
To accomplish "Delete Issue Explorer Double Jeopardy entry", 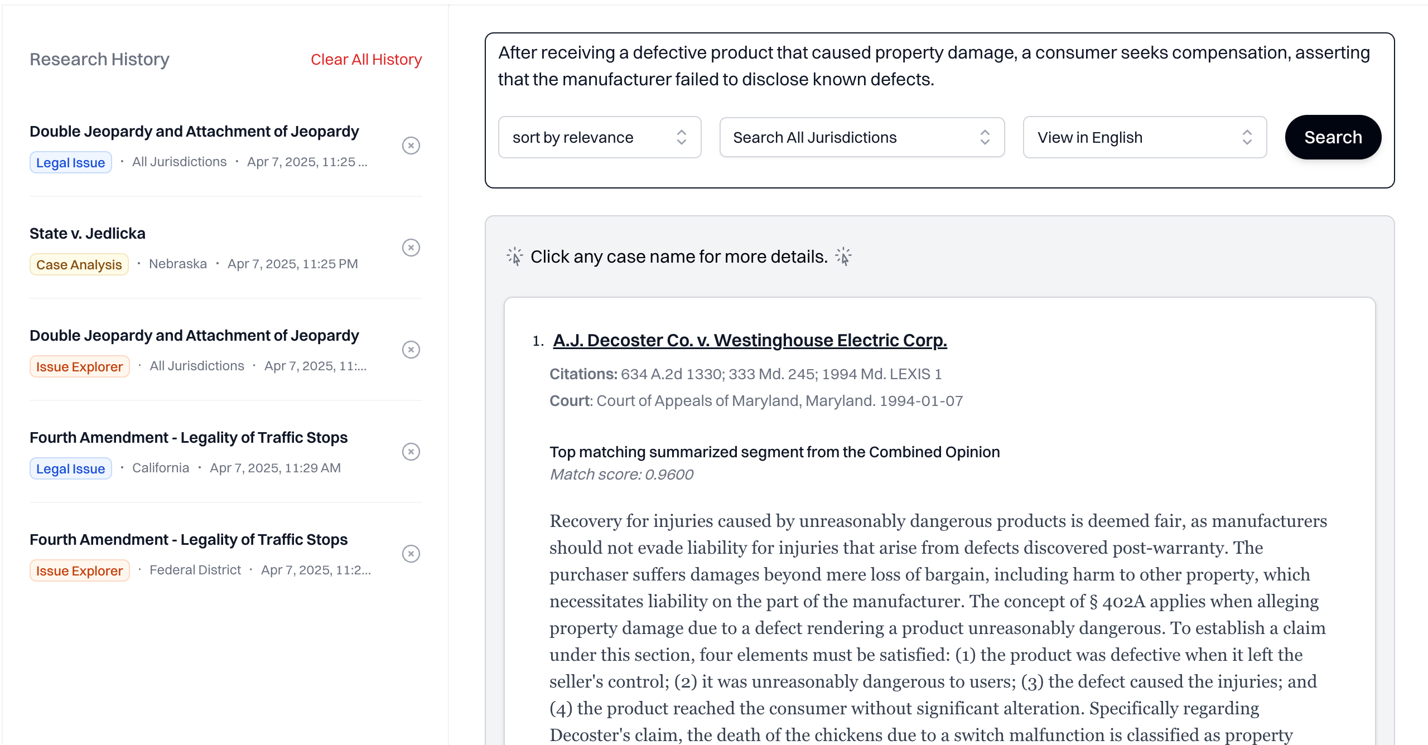I will click(x=411, y=350).
